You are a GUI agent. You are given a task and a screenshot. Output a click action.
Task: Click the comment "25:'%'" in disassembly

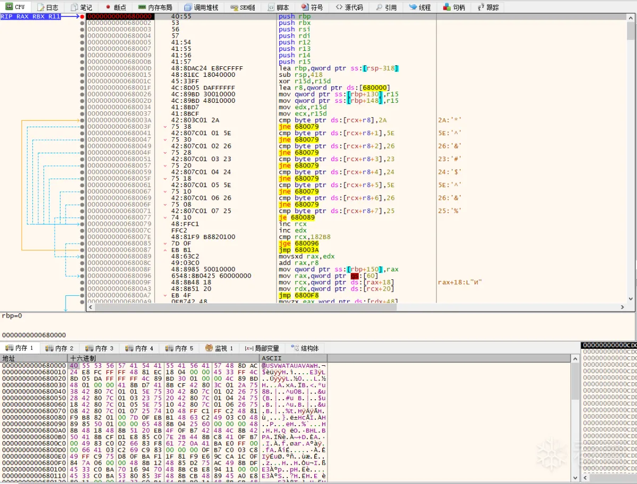(x=449, y=211)
